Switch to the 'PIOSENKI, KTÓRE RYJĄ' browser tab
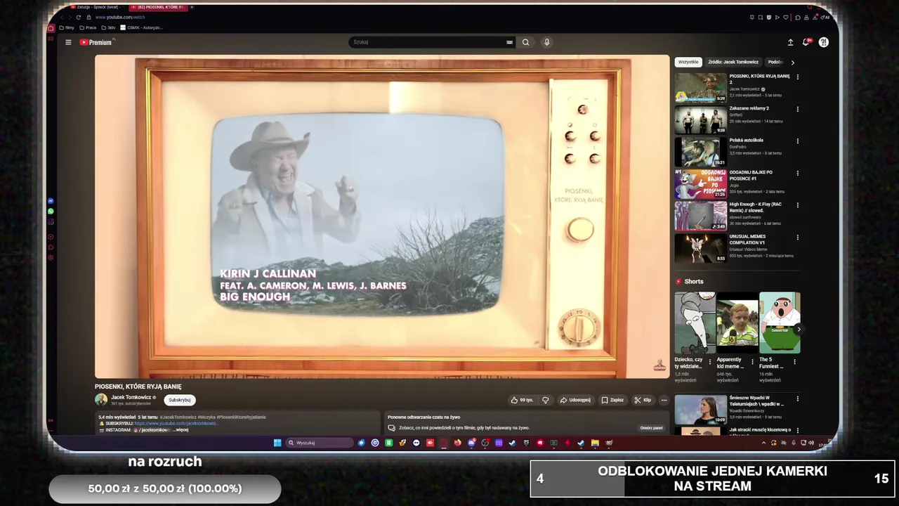Viewport: 899px width, 506px height. pos(157,7)
